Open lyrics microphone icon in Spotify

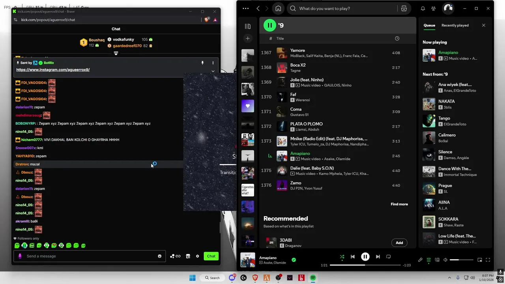point(420,260)
